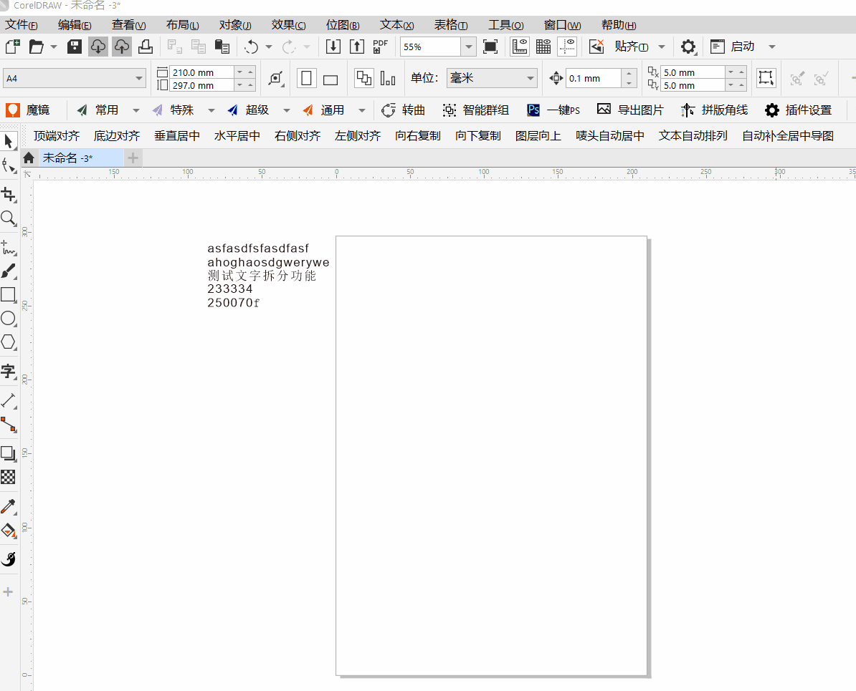The image size is (856, 691).
Task: Select the Text tool (字)
Action: point(9,372)
